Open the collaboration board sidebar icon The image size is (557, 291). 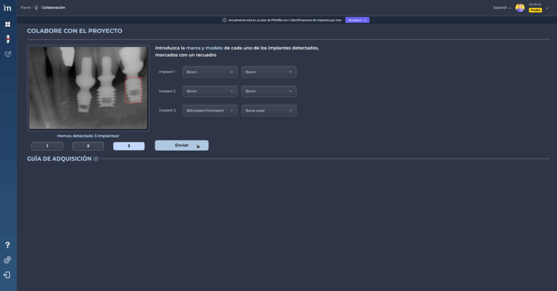click(x=8, y=54)
